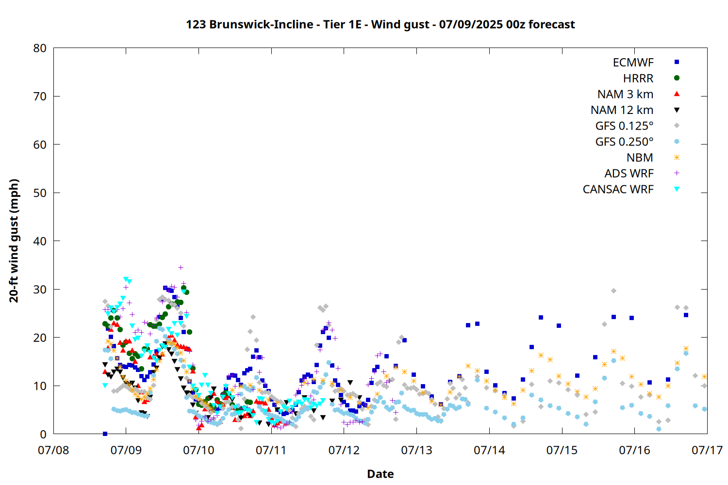Screen dimensions: 728x485
Task: Click the NBM legend label
Action: click(x=640, y=158)
